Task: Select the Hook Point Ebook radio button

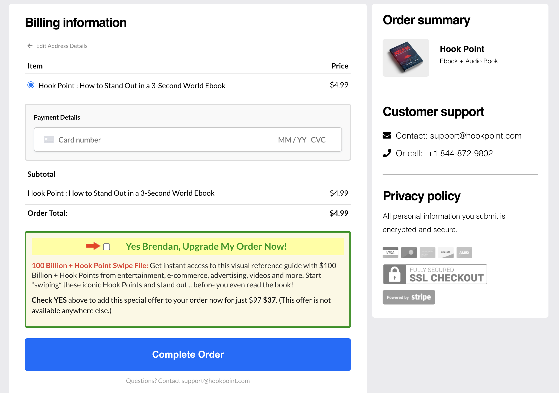Action: [x=31, y=85]
